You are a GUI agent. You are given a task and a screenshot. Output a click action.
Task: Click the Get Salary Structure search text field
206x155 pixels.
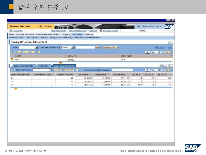(x=85, y=47)
